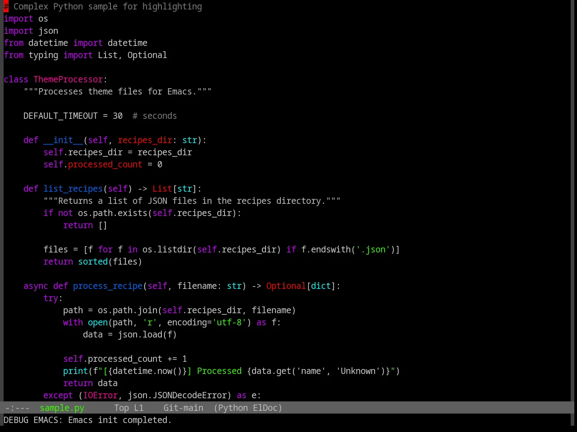Viewport: 577px width, 432px height.
Task: Click the 'try' keyword
Action: point(50,298)
